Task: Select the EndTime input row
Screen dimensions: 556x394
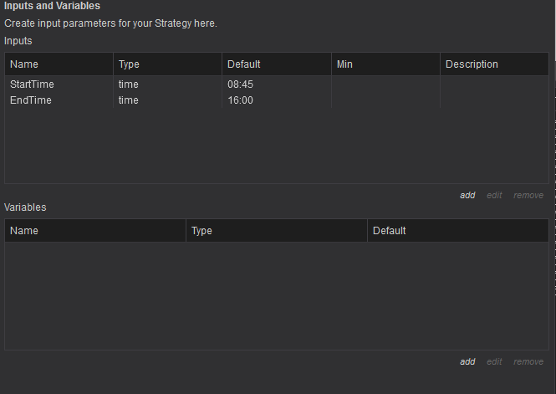Action: pos(30,100)
